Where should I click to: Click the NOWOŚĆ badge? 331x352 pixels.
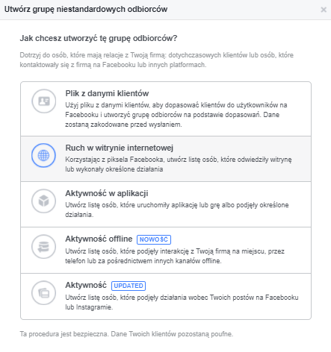(154, 239)
